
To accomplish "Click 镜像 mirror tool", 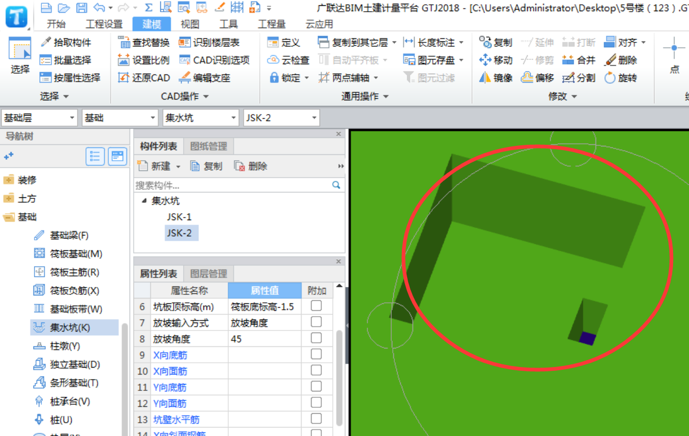I will pyautogui.click(x=495, y=77).
